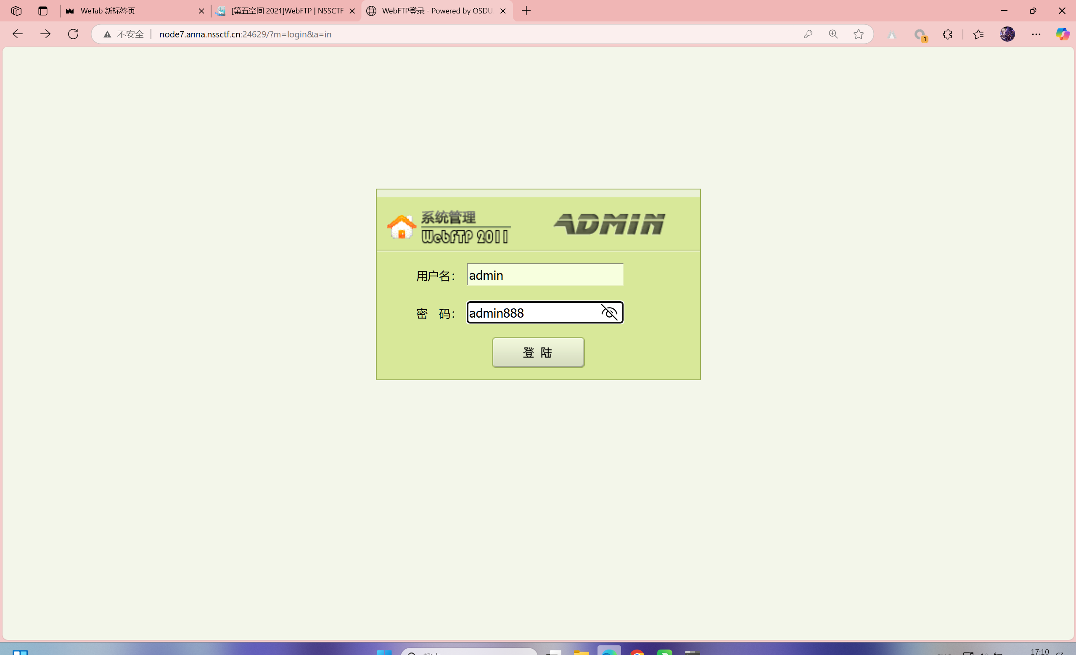Open the zoom magnifier in address bar
The image size is (1076, 655).
(x=833, y=34)
